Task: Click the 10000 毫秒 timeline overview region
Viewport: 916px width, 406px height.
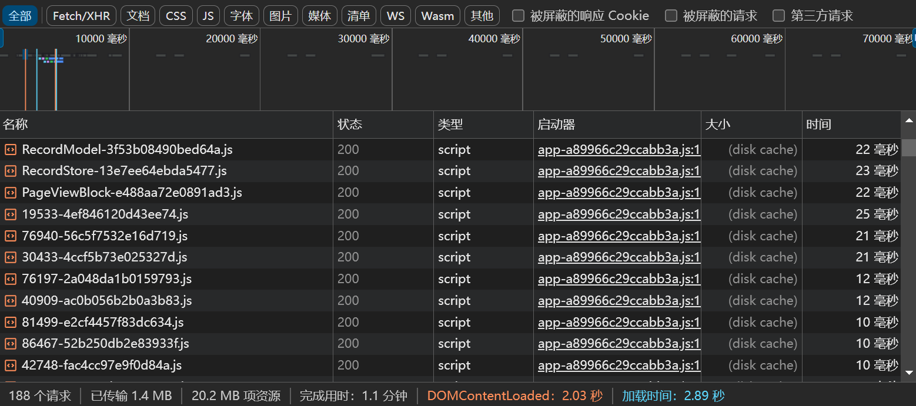Action: pos(65,71)
